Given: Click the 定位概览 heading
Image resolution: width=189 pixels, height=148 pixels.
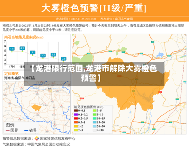Looking at the screenshot, I should click(x=11, y=74).
